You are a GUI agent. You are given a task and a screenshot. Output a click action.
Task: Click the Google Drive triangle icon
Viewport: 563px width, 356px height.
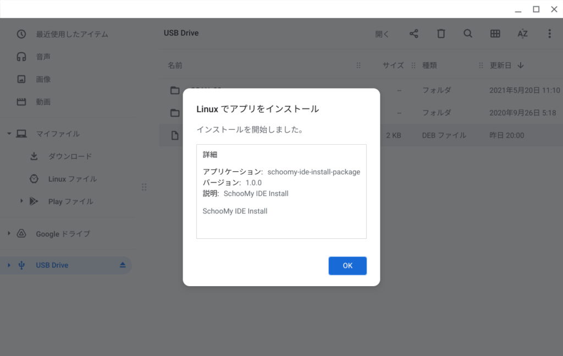(x=21, y=233)
